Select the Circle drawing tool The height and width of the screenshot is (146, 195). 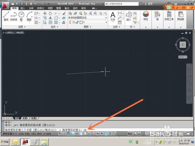[x=21, y=16]
